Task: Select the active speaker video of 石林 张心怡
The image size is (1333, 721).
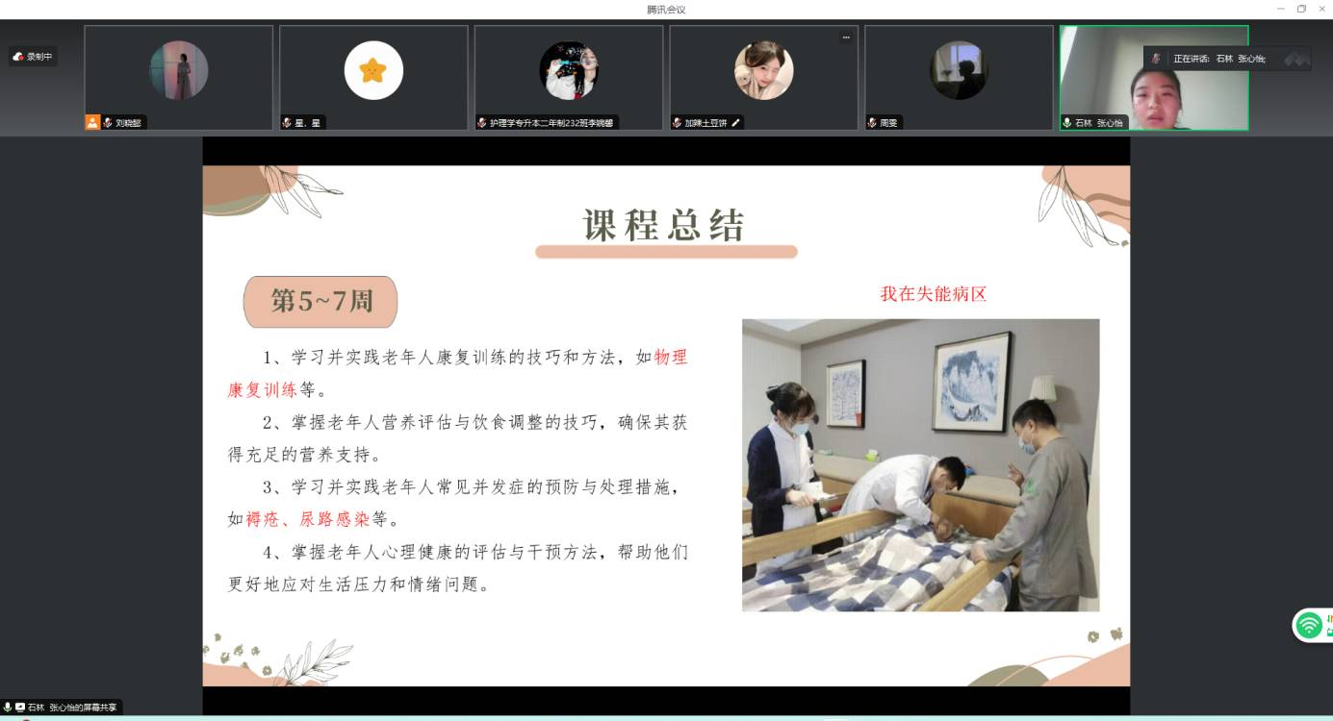Action: click(1153, 77)
